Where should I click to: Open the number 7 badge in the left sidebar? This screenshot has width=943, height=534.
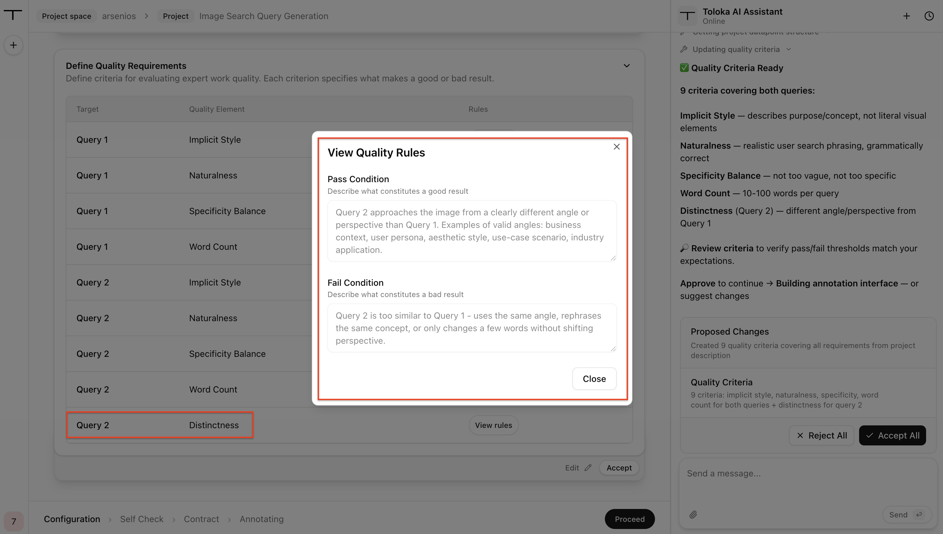click(13, 521)
